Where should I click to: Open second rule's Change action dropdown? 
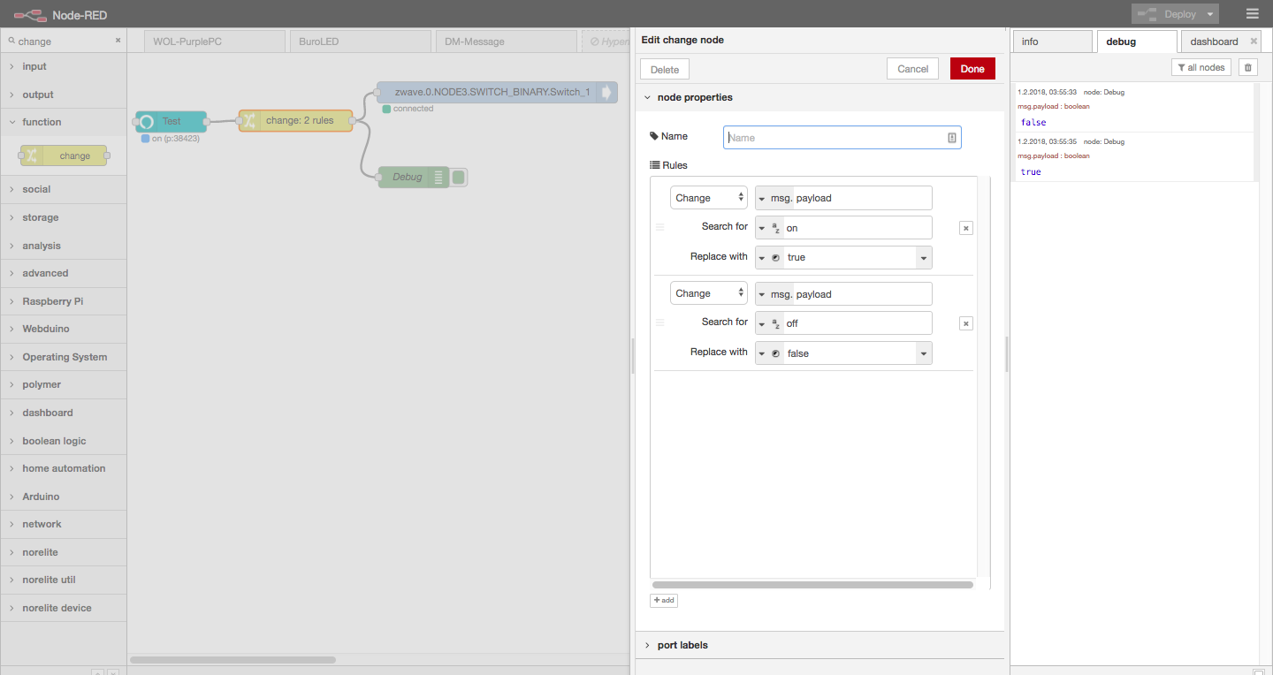pos(709,293)
